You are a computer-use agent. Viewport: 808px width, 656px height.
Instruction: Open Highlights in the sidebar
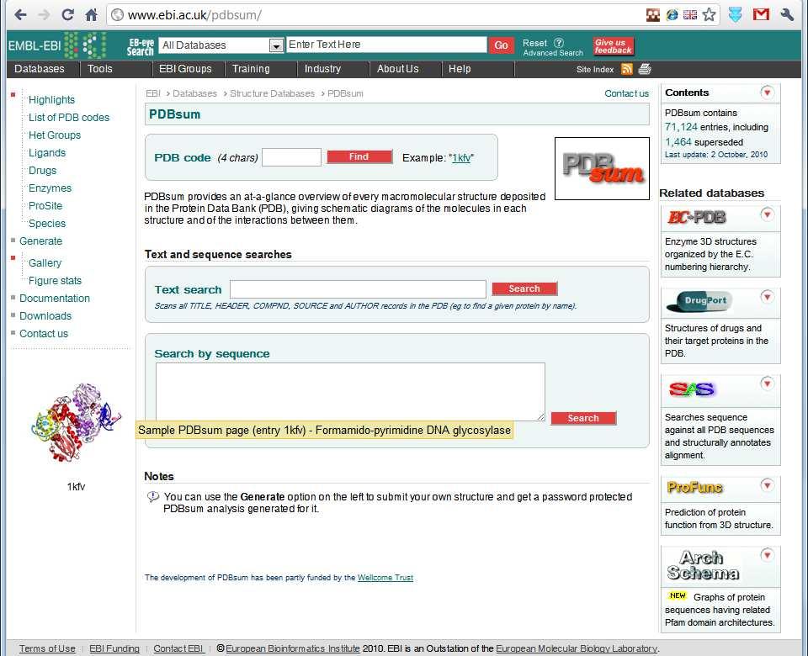pyautogui.click(x=51, y=100)
